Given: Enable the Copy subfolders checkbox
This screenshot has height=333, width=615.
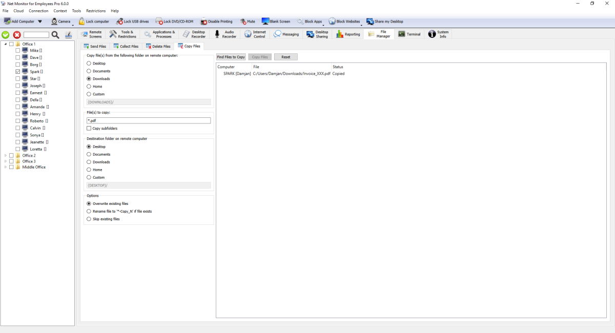Looking at the screenshot, I should [89, 129].
